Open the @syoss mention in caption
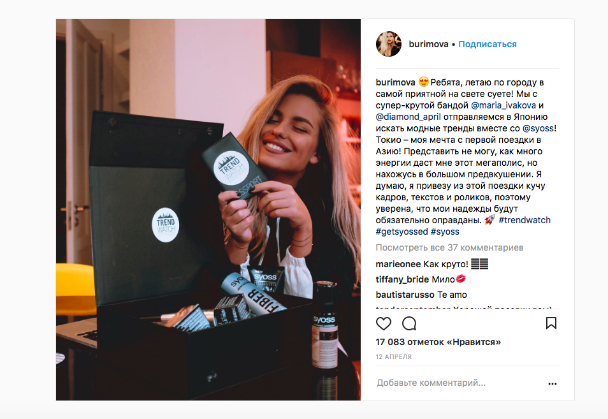608x419 pixels. point(538,128)
